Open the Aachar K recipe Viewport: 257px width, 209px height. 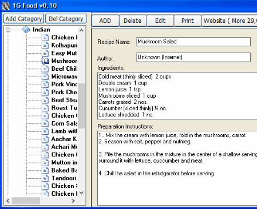click(x=64, y=139)
